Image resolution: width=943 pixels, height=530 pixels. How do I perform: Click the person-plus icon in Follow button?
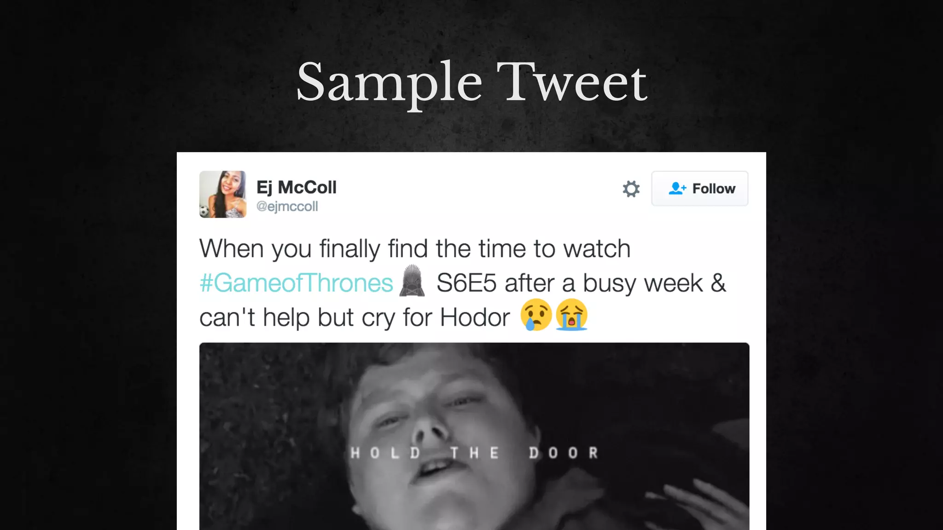pyautogui.click(x=677, y=188)
